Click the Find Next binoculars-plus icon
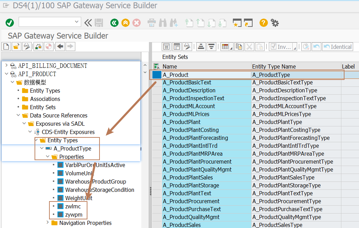 pos(174,23)
